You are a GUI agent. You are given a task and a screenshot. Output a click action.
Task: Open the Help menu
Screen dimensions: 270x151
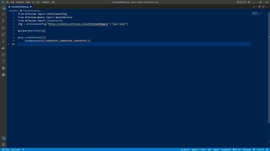tap(53, 2)
